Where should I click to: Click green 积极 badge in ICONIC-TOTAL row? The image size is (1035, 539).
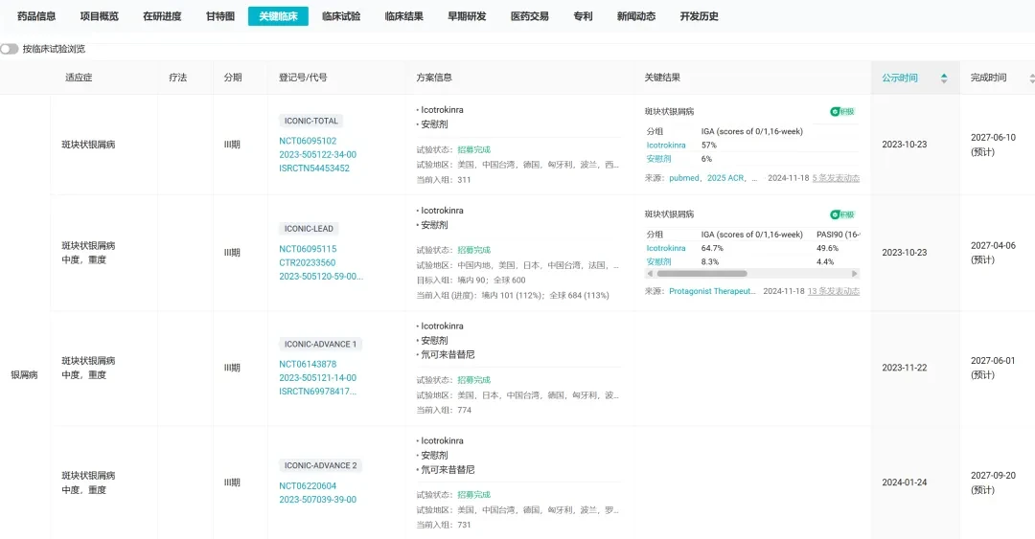point(842,111)
